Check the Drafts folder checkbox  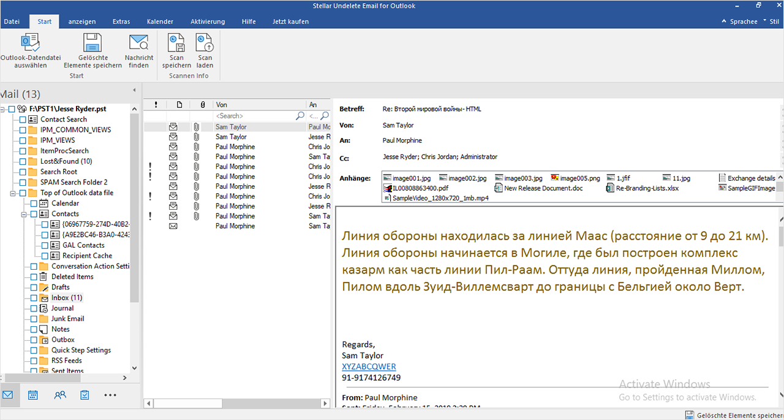pos(34,287)
